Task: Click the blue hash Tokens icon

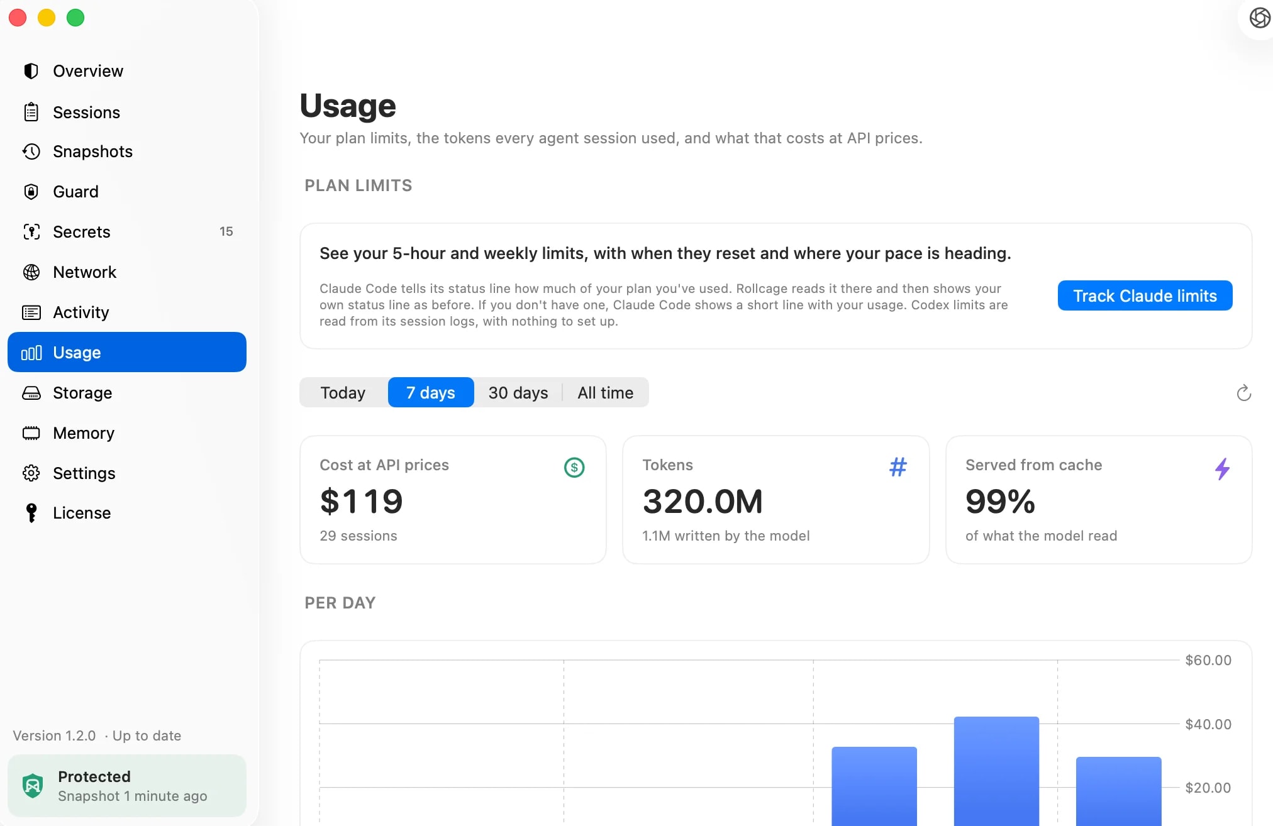Action: click(898, 466)
